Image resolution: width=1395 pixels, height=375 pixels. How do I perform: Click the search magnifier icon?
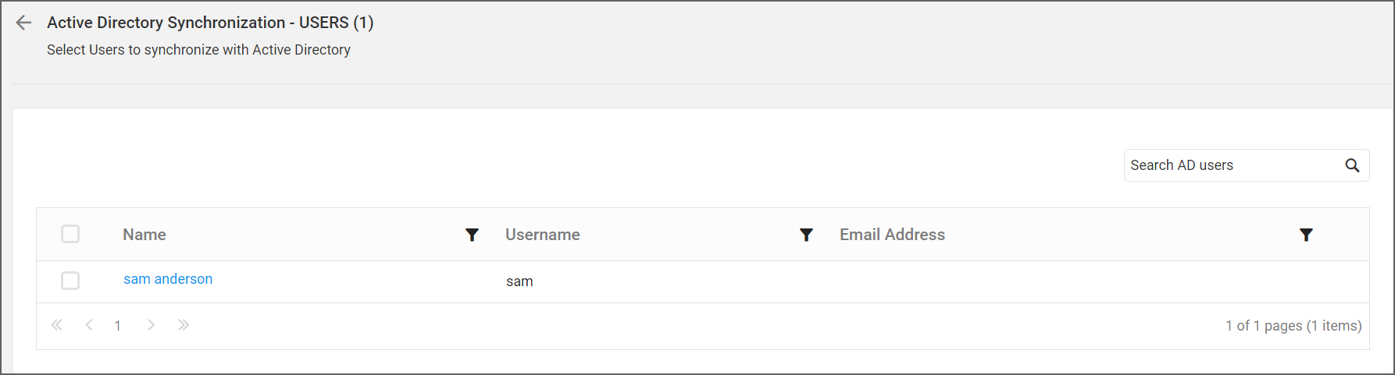click(1352, 165)
